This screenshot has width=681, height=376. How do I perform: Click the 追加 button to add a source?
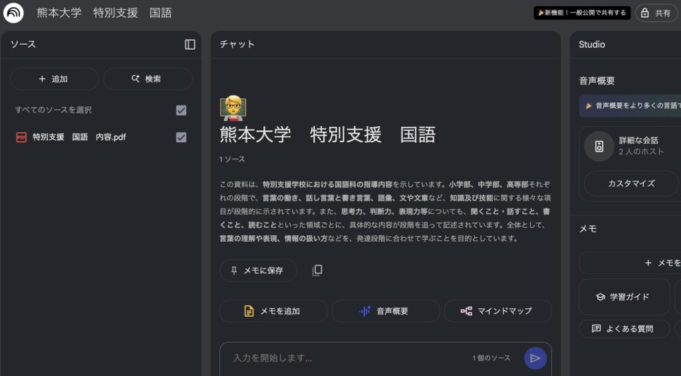click(x=55, y=79)
